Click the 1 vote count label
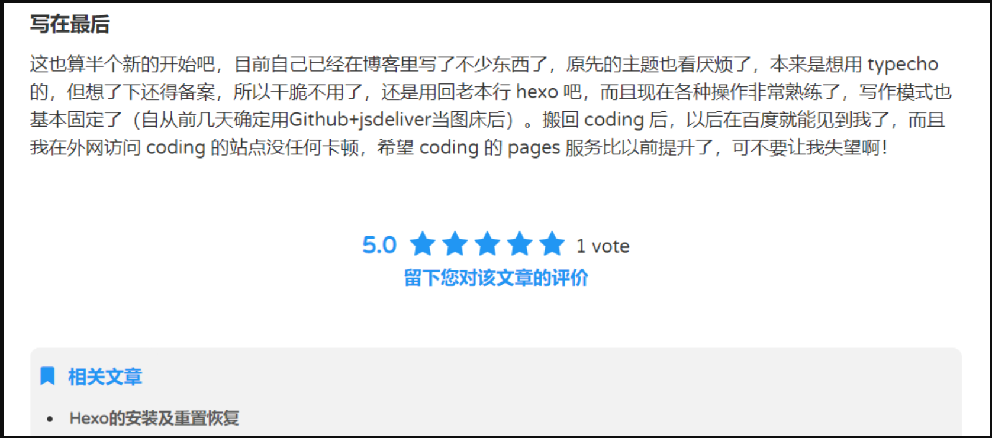 [603, 246]
